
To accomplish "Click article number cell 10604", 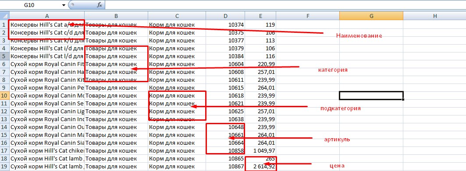I will [226, 64].
